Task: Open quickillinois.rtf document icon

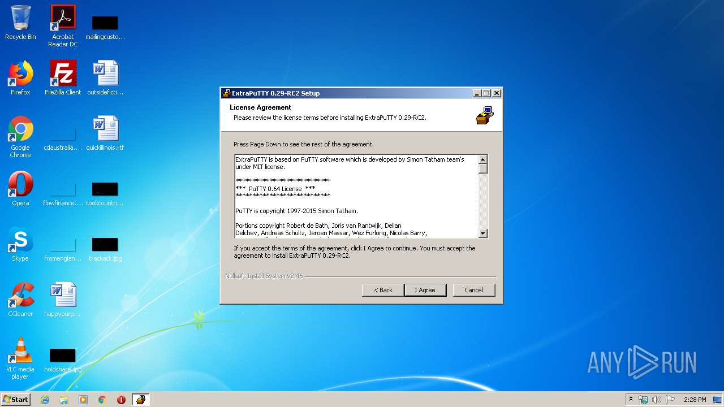Action: [105, 133]
